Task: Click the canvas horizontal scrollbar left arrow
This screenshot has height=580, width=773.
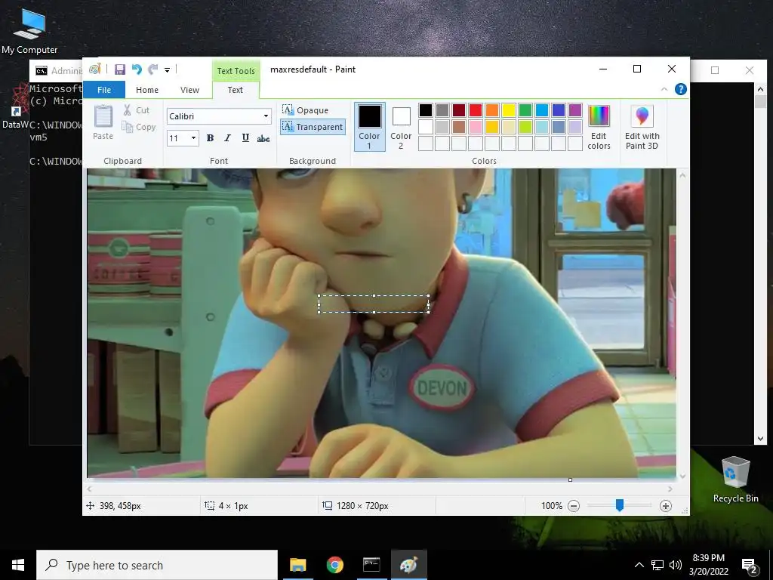Action: pos(89,489)
